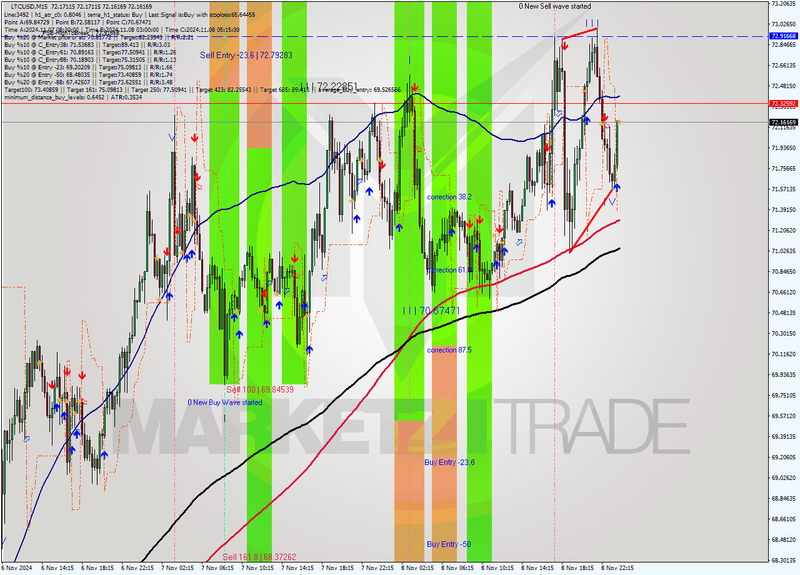Screen dimensions: 800x575
Task: Click the 'Sell 100 | 69.84539' label
Action: [260, 389]
